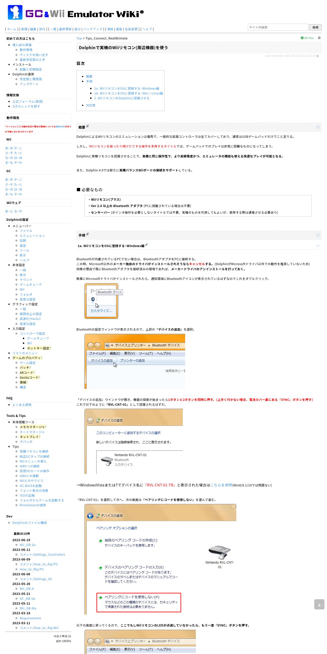This screenshot has width=327, height=654.
Task: Open ヘルプ in the top menu bar
Action: point(147,29)
